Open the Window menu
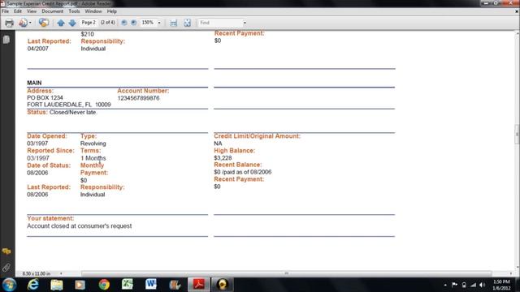The image size is (520, 292). pos(93,11)
